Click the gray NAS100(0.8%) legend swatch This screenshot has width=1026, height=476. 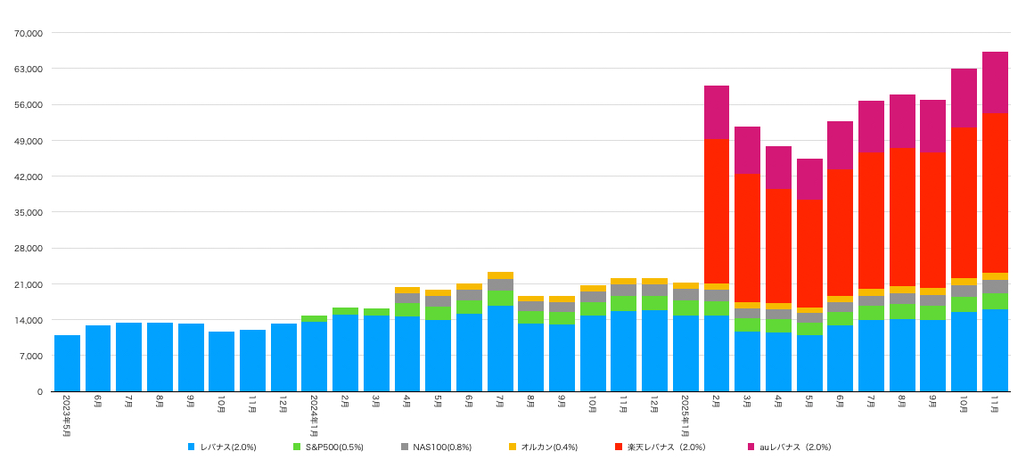point(404,447)
